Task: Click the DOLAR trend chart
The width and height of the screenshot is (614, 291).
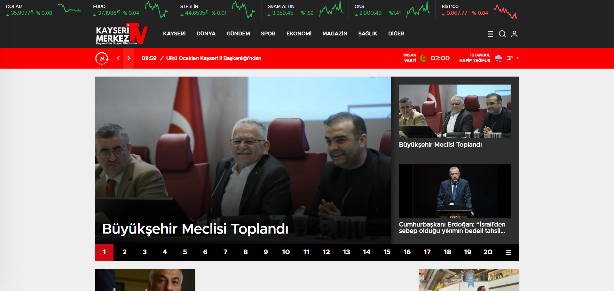Action: pyautogui.click(x=69, y=9)
